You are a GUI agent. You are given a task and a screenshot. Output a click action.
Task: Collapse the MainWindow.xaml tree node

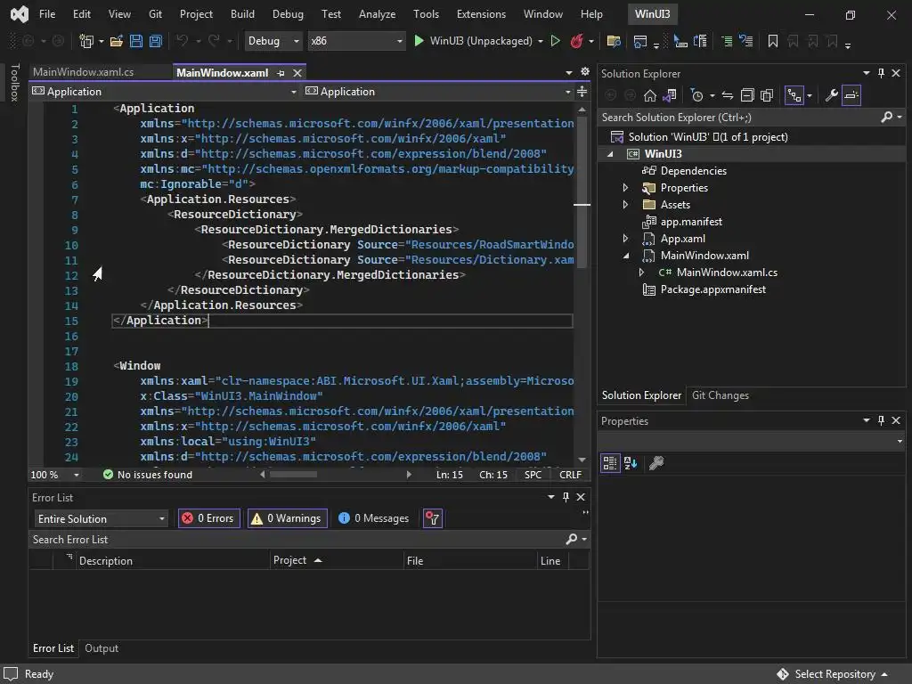pos(626,256)
